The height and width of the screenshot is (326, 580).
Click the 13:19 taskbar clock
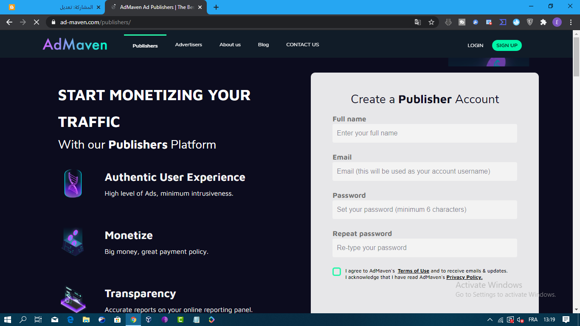[549, 320]
